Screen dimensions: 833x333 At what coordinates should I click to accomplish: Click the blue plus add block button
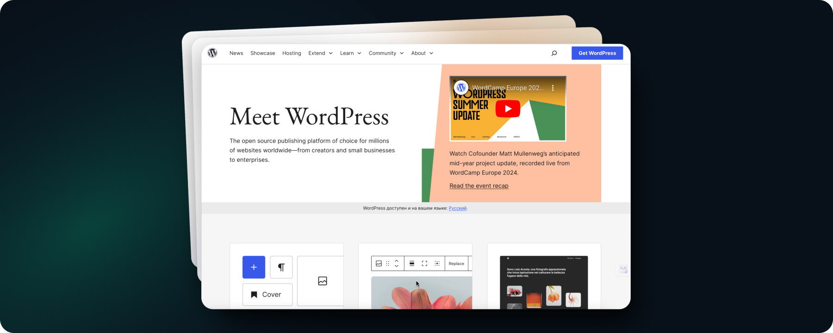(254, 267)
